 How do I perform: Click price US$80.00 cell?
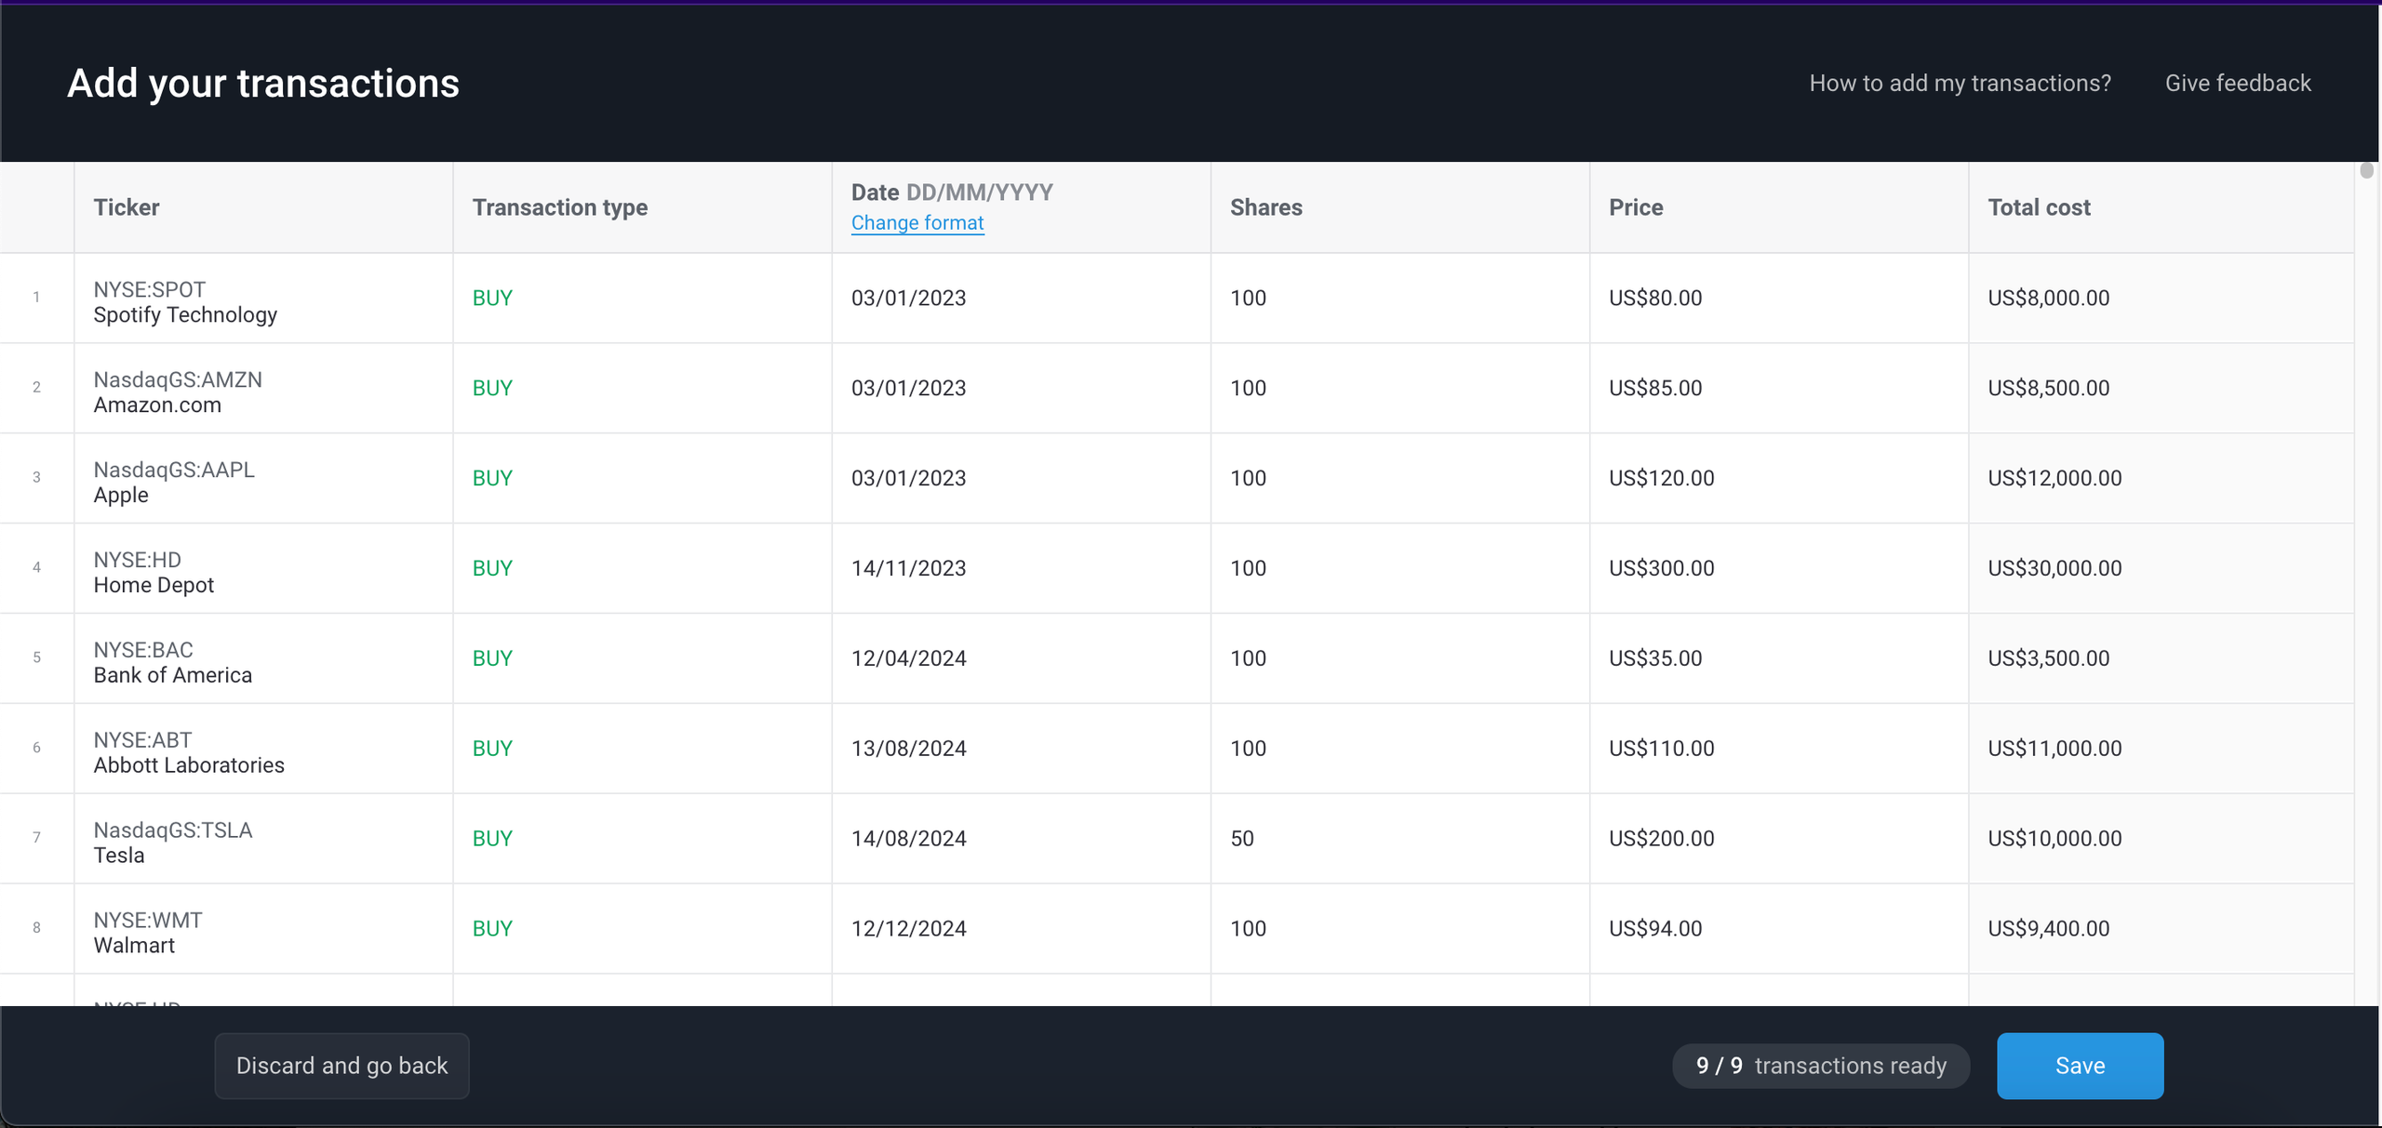coord(1779,299)
